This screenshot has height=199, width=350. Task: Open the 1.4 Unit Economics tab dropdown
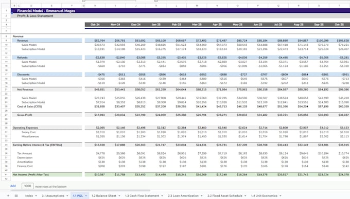point(281,196)
